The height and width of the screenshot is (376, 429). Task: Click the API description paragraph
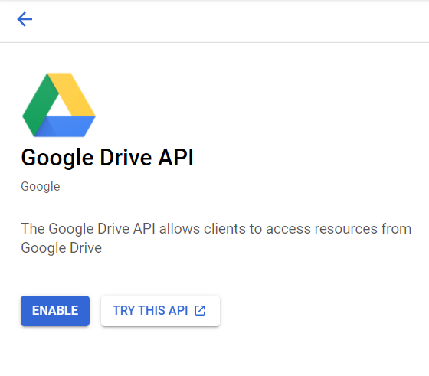pyautogui.click(x=216, y=238)
